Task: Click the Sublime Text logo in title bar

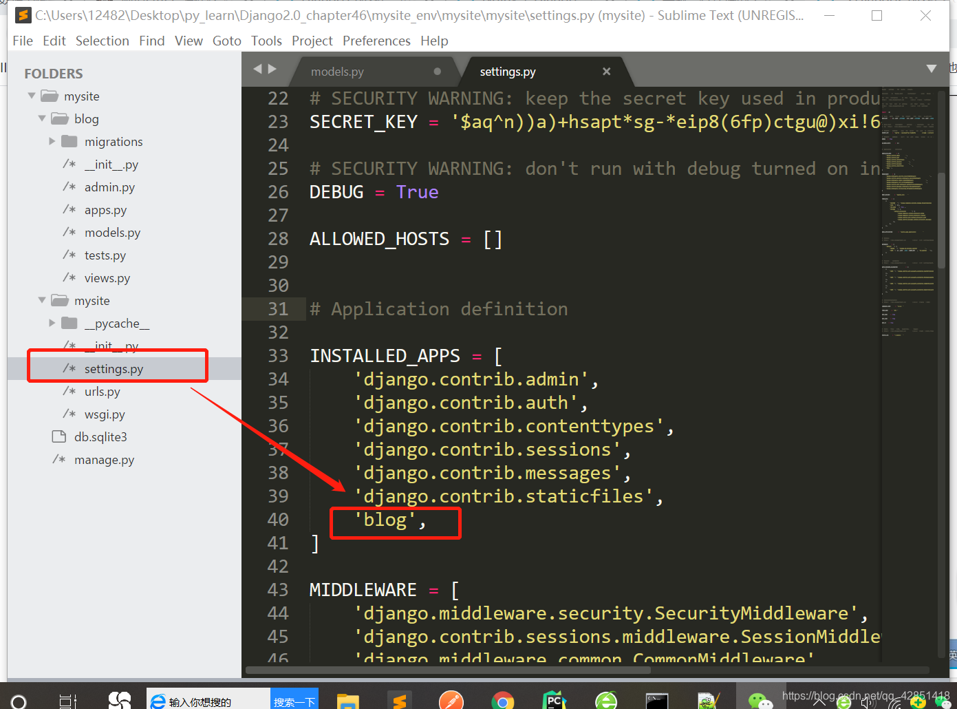Action: (x=23, y=15)
